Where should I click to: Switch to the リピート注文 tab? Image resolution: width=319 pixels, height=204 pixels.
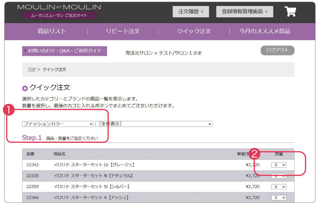pyautogui.click(x=123, y=31)
